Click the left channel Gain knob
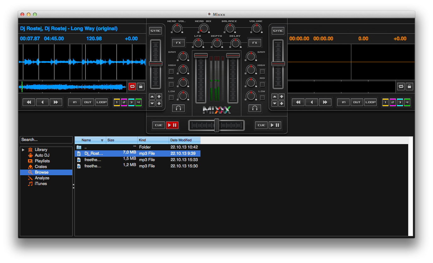This screenshot has width=433, height=263. pyautogui.click(x=183, y=57)
